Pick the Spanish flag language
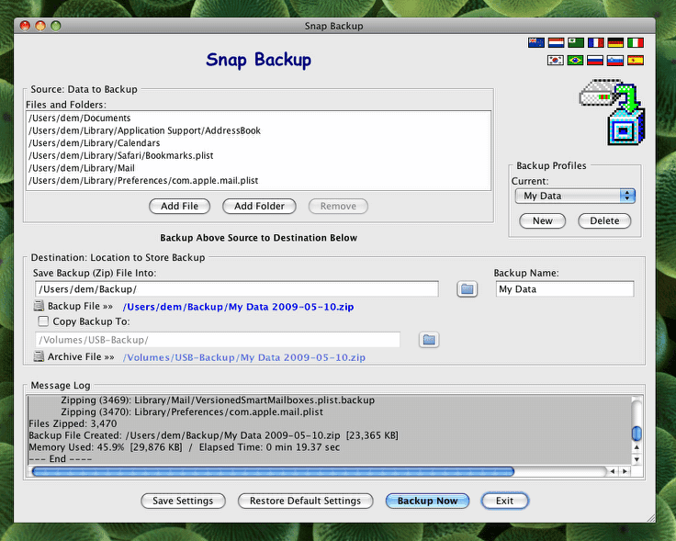 point(635,60)
